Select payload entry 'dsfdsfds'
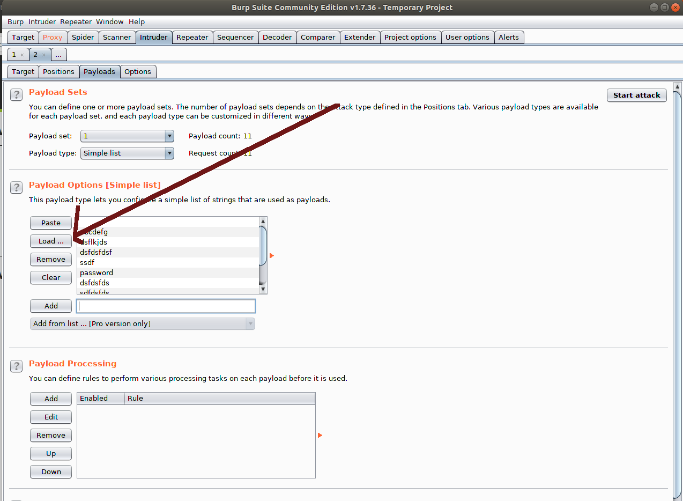The width and height of the screenshot is (683, 501). click(168, 283)
